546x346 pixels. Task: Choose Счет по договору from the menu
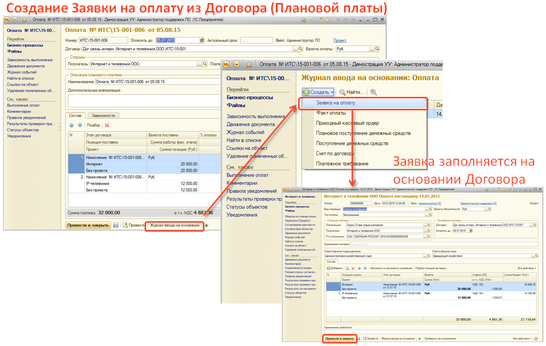(x=335, y=153)
